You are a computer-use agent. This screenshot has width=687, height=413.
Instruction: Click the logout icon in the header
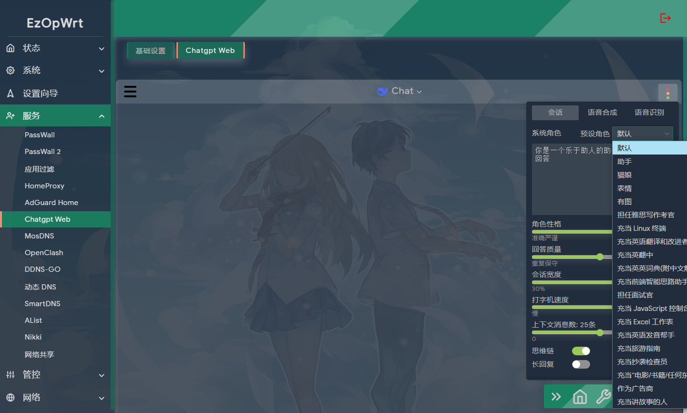666,18
